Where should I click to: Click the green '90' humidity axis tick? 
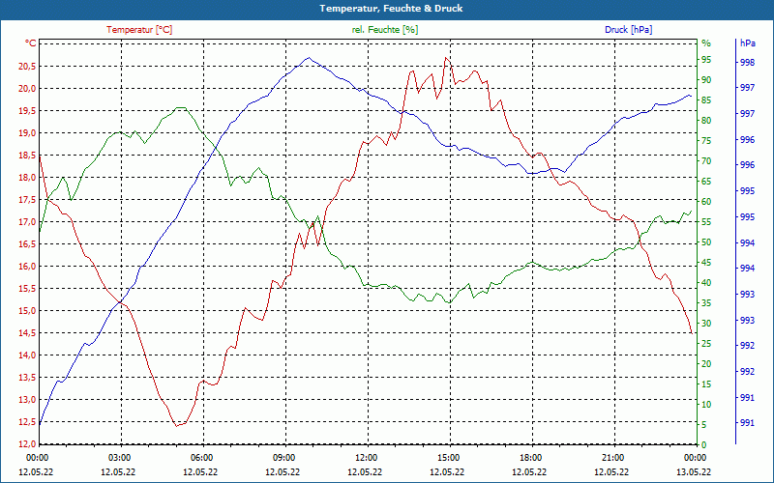(x=706, y=80)
